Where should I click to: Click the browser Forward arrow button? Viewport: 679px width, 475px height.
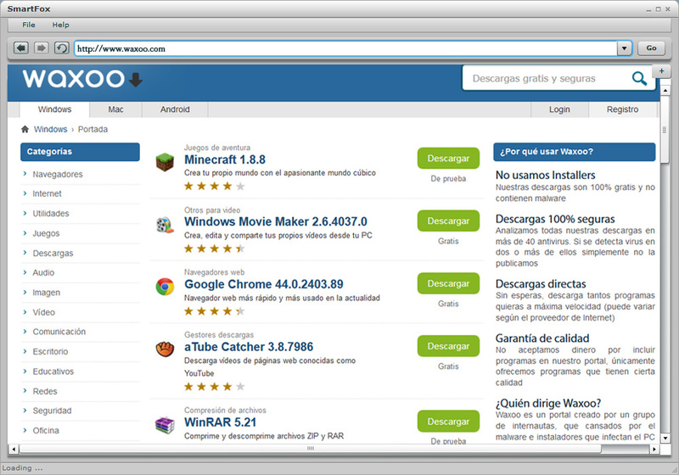pos(41,48)
